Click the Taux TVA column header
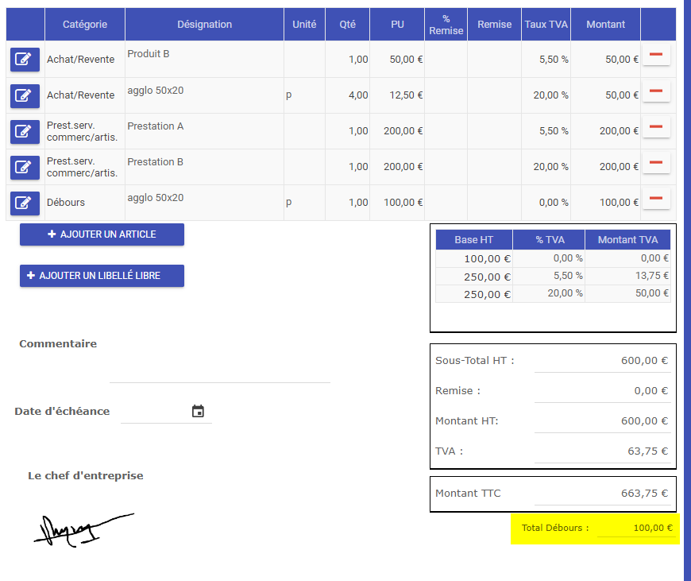This screenshot has height=581, width=691. tap(546, 25)
